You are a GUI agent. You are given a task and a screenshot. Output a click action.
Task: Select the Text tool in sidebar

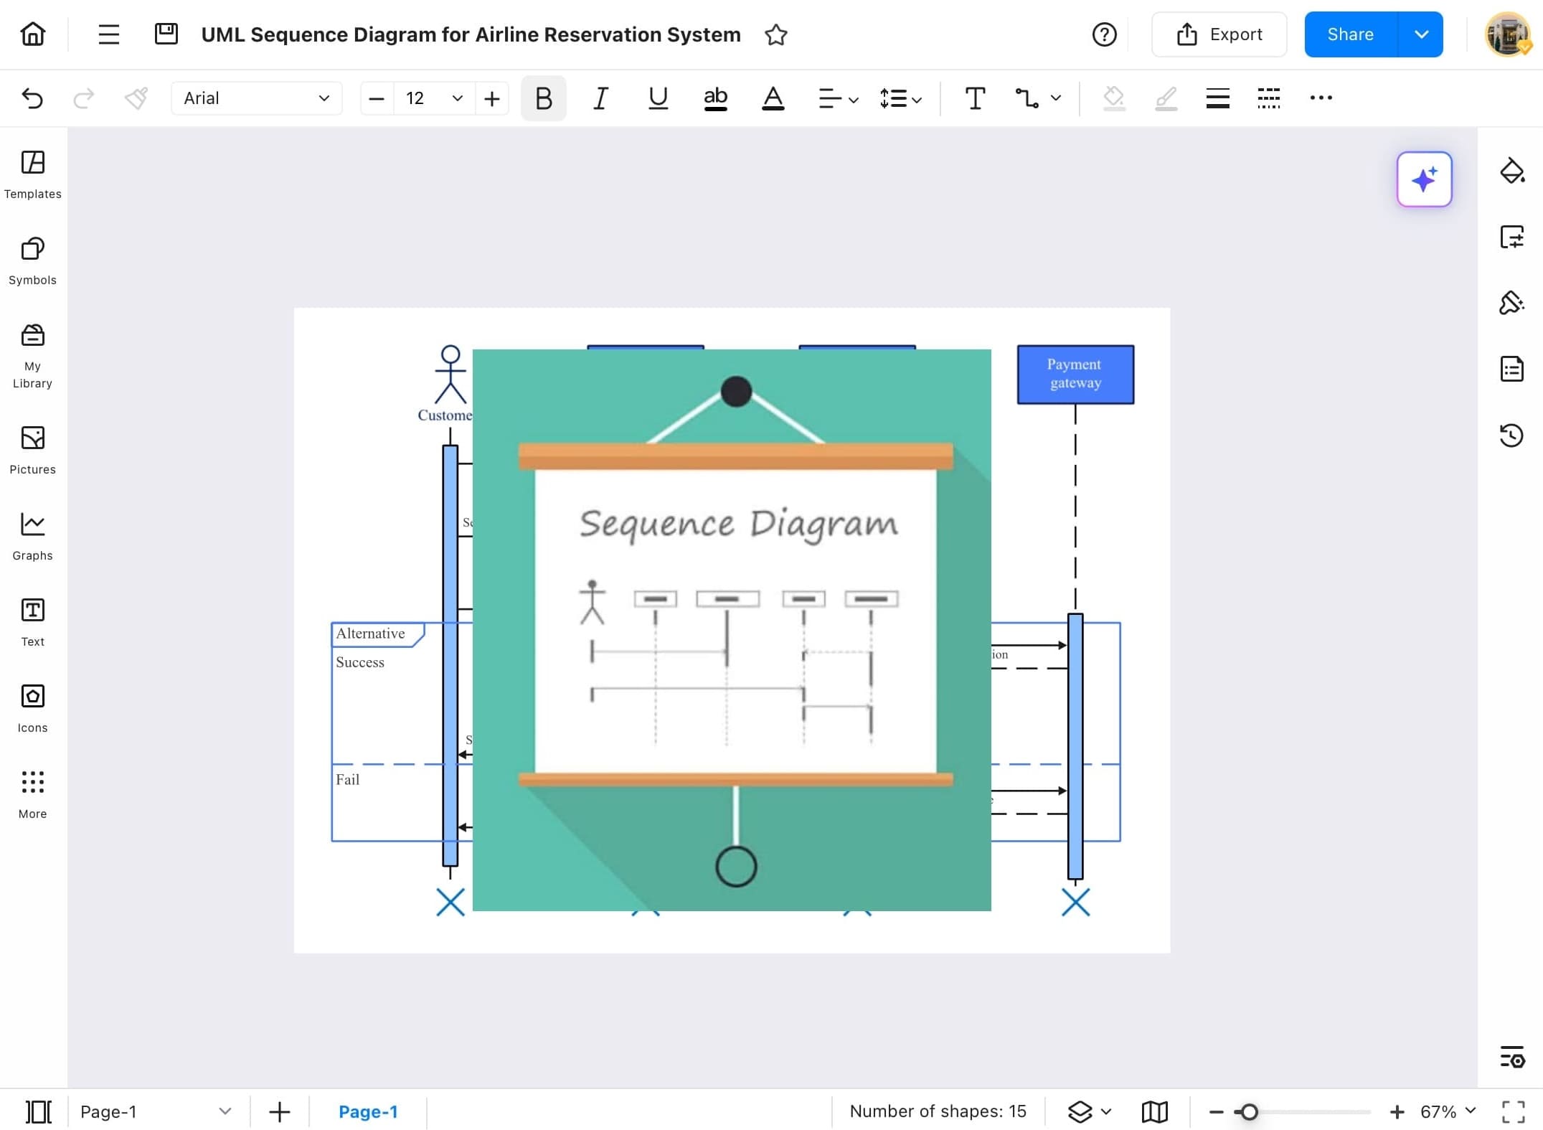pyautogui.click(x=32, y=620)
